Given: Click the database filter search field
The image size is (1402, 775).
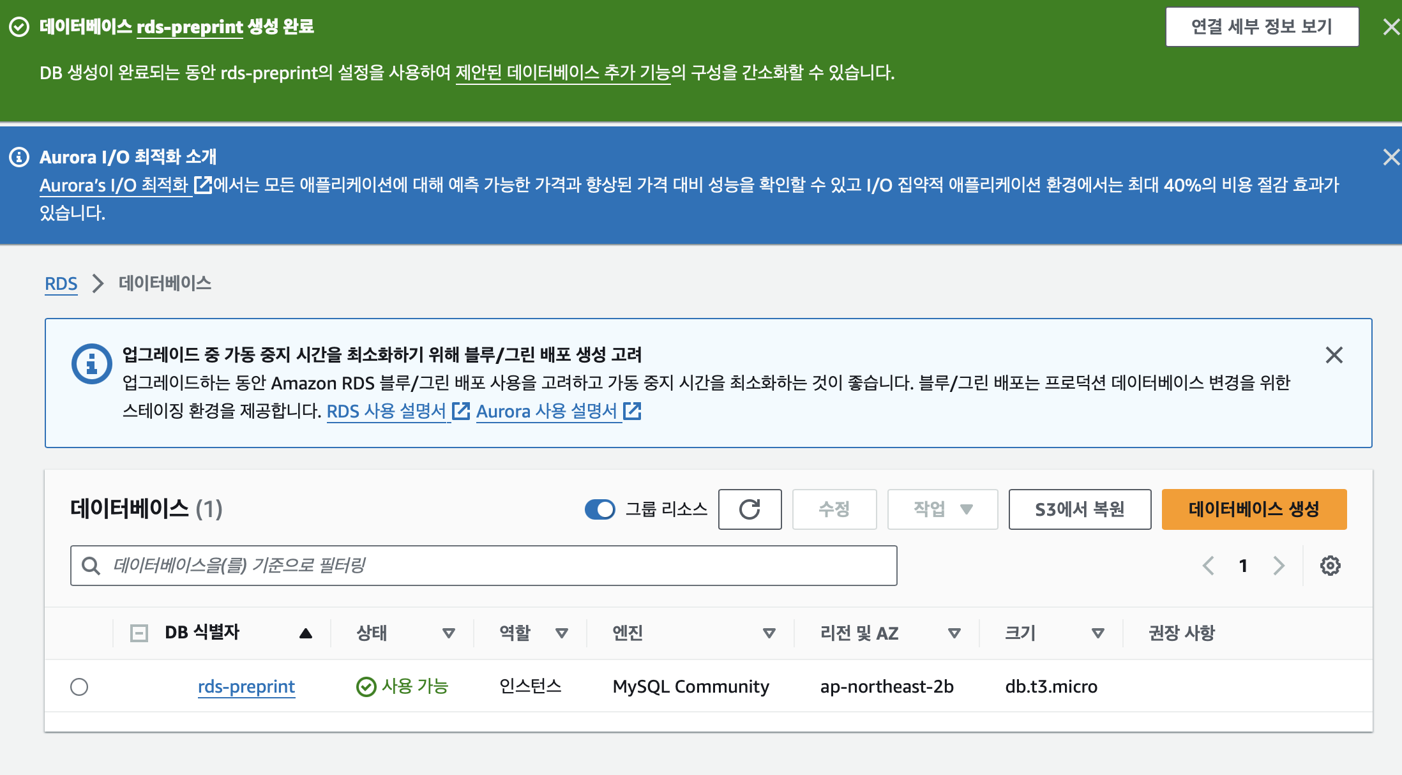Looking at the screenshot, I should tap(484, 566).
